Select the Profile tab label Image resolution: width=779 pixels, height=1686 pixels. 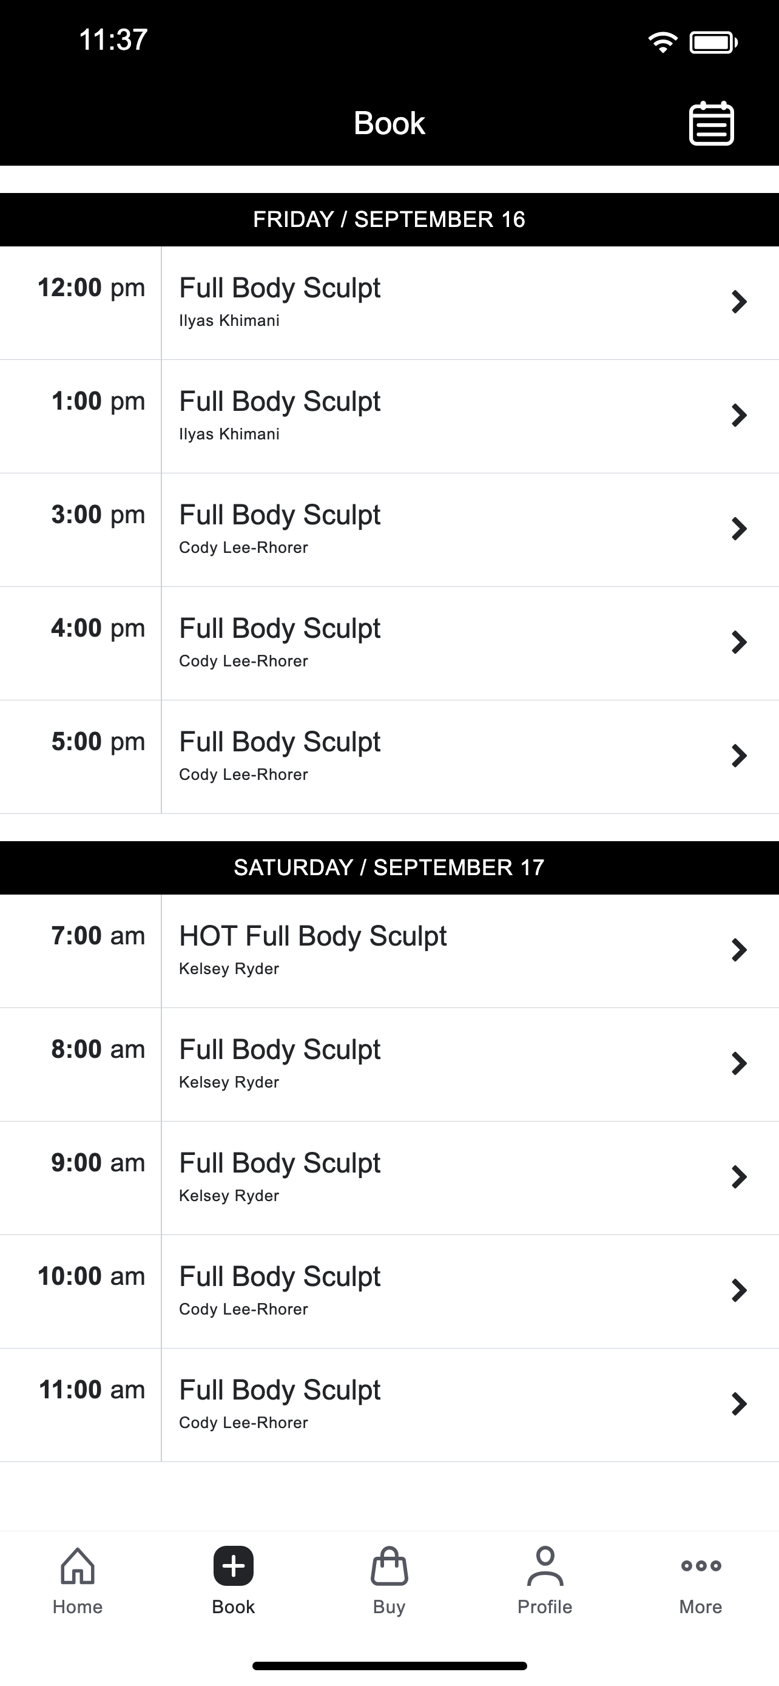coord(545,1606)
